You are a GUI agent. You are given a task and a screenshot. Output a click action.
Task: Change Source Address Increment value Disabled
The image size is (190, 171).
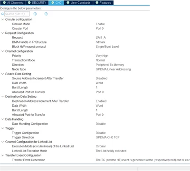pos(102,78)
